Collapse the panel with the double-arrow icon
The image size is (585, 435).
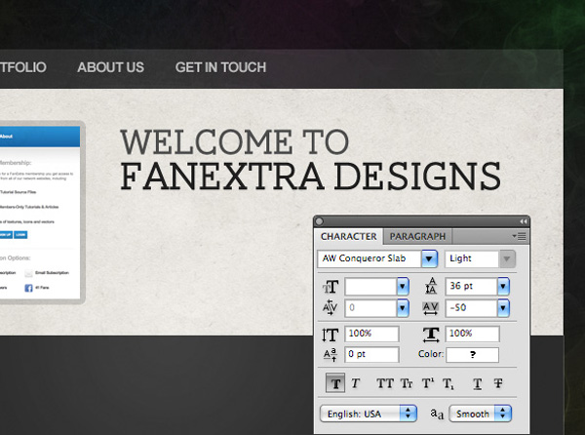coord(523,221)
